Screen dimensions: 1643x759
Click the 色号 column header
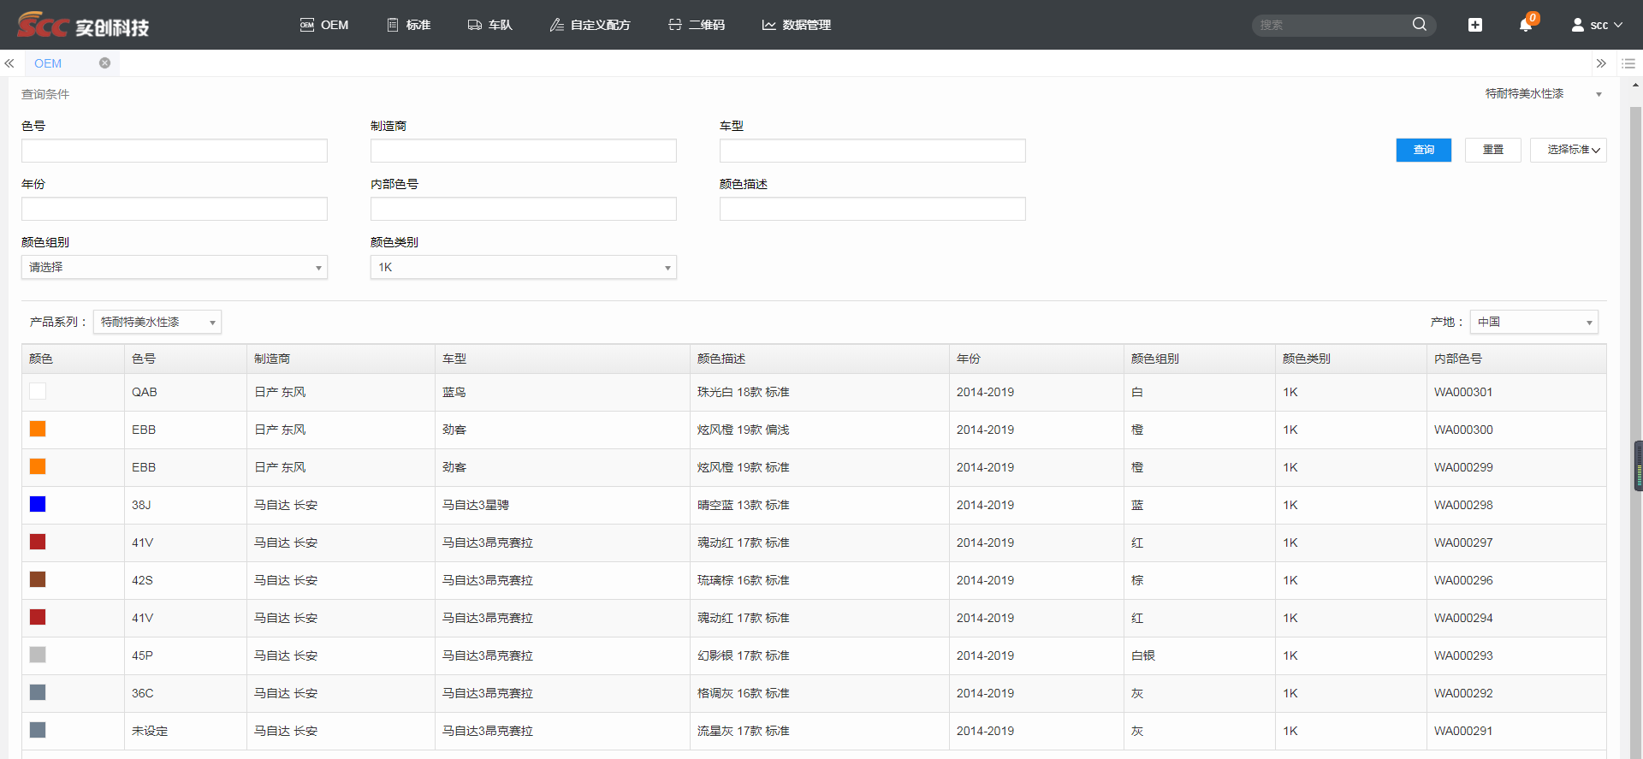186,359
